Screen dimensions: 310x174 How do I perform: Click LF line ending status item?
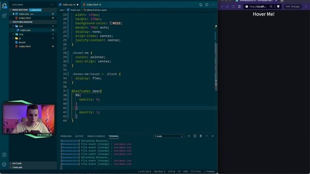point(179,172)
